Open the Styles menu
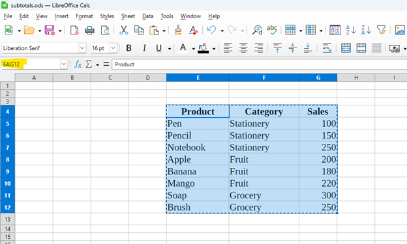407x244 pixels. [107, 16]
